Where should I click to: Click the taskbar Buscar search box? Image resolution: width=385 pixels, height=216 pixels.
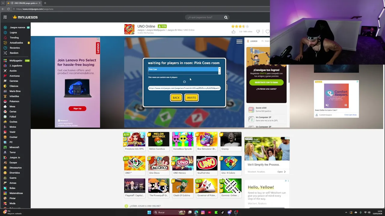click(x=170, y=212)
